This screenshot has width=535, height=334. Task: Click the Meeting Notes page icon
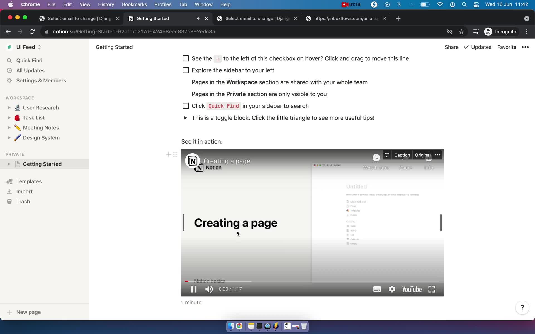(17, 127)
